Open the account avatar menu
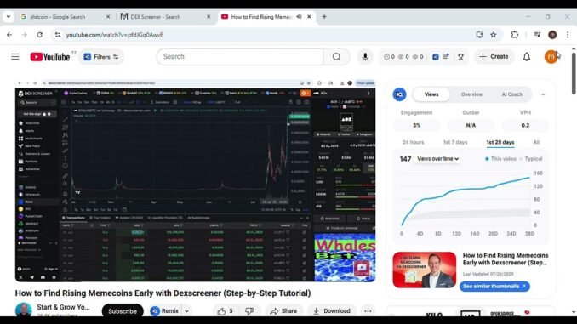The width and height of the screenshot is (577, 324). [551, 57]
